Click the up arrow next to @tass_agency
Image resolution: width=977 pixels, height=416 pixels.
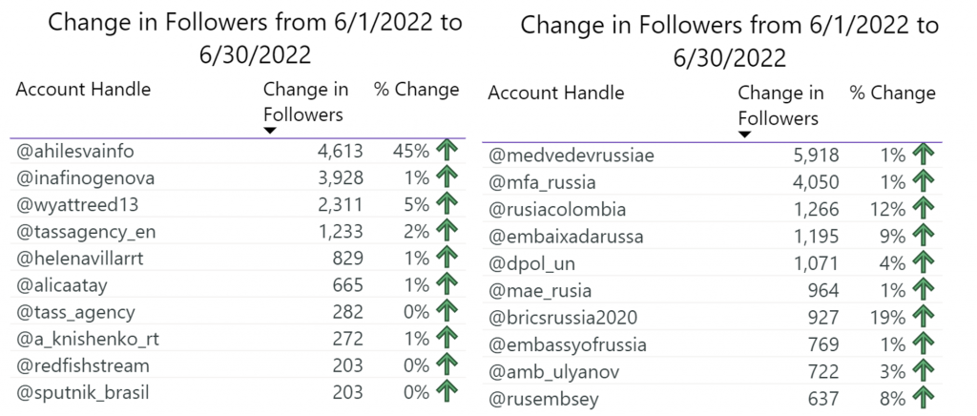(x=447, y=312)
